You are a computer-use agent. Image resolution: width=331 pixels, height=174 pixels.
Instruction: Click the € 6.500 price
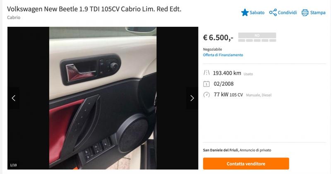tap(218, 38)
